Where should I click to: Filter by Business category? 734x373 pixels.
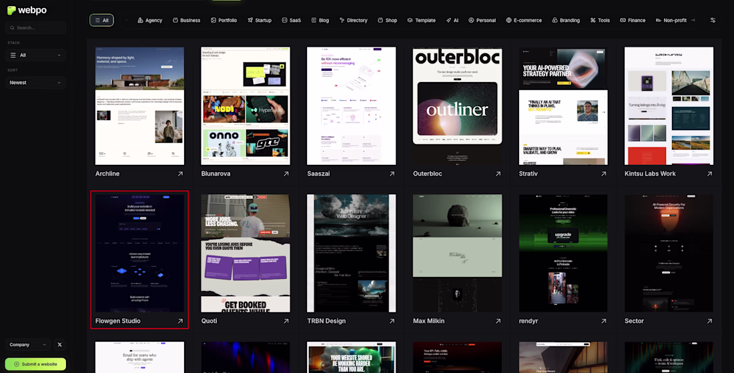[x=186, y=20]
